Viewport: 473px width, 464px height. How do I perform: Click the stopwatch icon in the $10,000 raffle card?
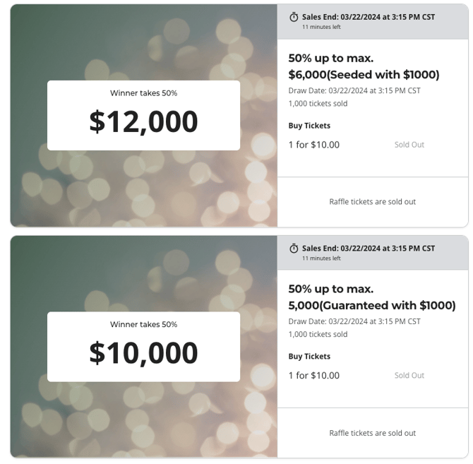click(x=294, y=249)
